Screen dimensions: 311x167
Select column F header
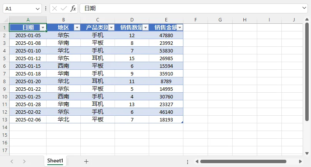[196, 20]
